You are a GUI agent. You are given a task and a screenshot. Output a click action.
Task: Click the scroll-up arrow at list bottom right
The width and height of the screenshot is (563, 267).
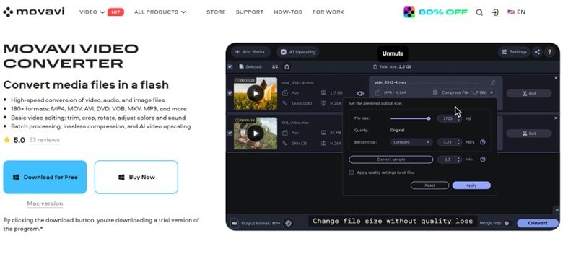[557, 210]
